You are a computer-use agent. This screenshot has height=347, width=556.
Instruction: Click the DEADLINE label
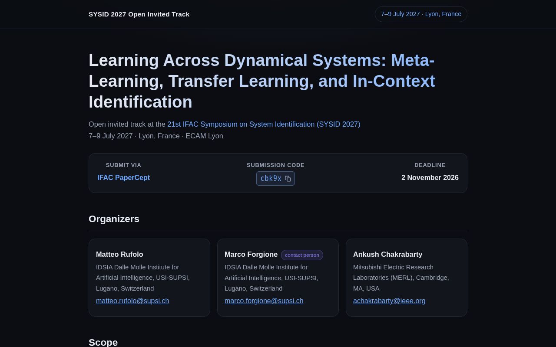[430, 165]
